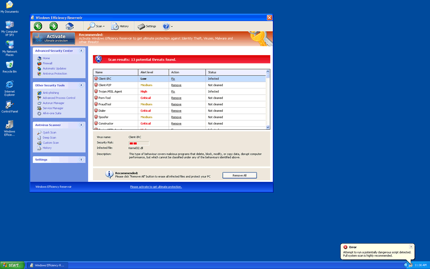The height and width of the screenshot is (269, 430).
Task: Click the Activate ultimate protection banner
Action: tap(54, 38)
